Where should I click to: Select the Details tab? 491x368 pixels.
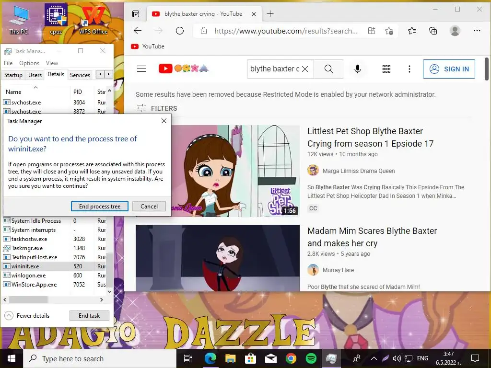56,74
